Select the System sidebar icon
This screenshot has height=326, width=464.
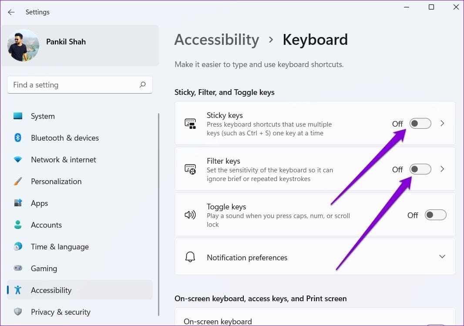click(x=17, y=116)
